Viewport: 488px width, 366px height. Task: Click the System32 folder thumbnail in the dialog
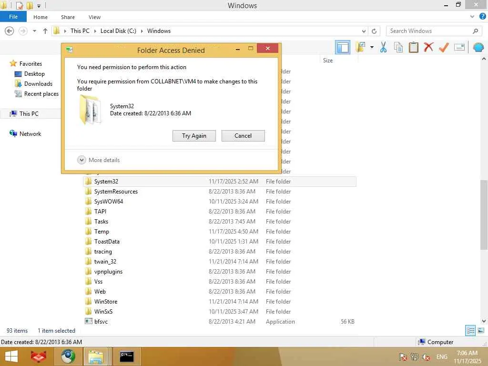point(90,110)
